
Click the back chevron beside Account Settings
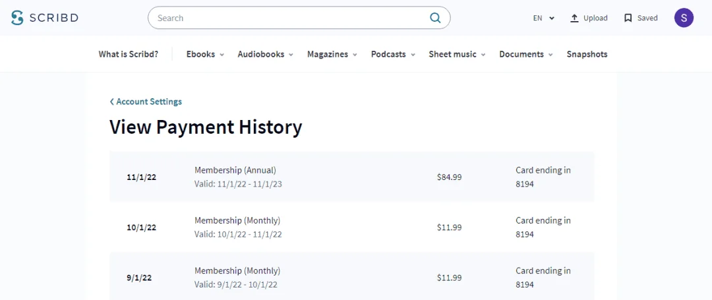[x=111, y=102]
